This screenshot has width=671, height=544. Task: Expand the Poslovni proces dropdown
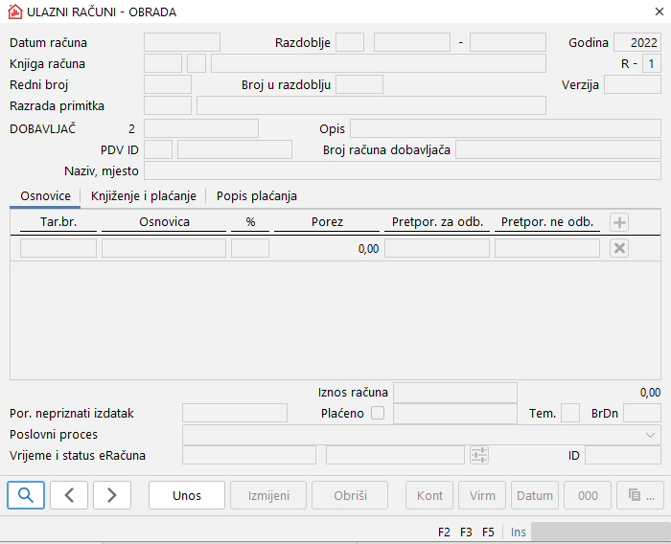click(x=651, y=435)
